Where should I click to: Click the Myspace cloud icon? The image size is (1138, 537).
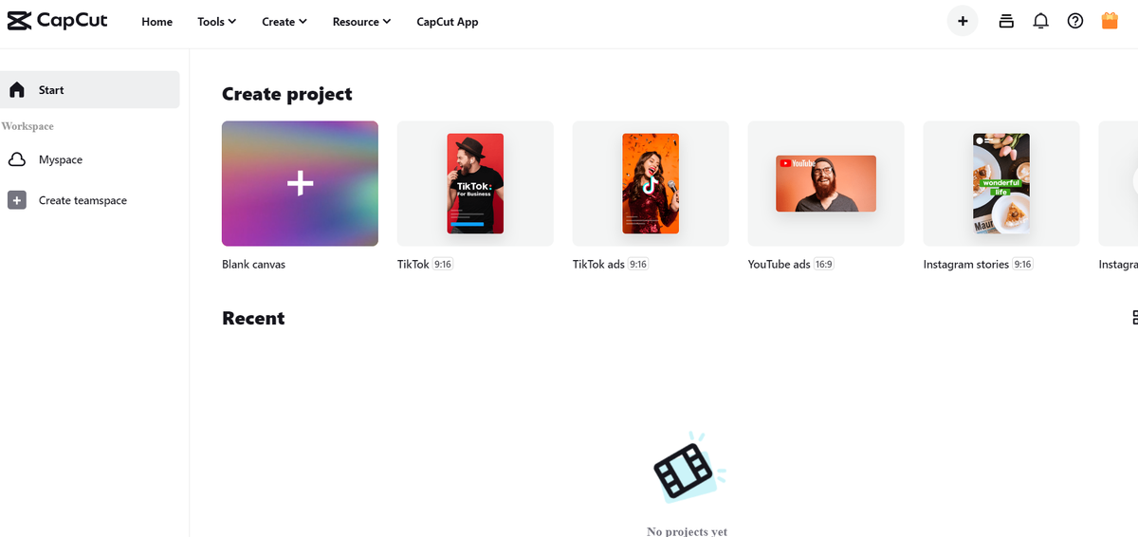tap(17, 159)
